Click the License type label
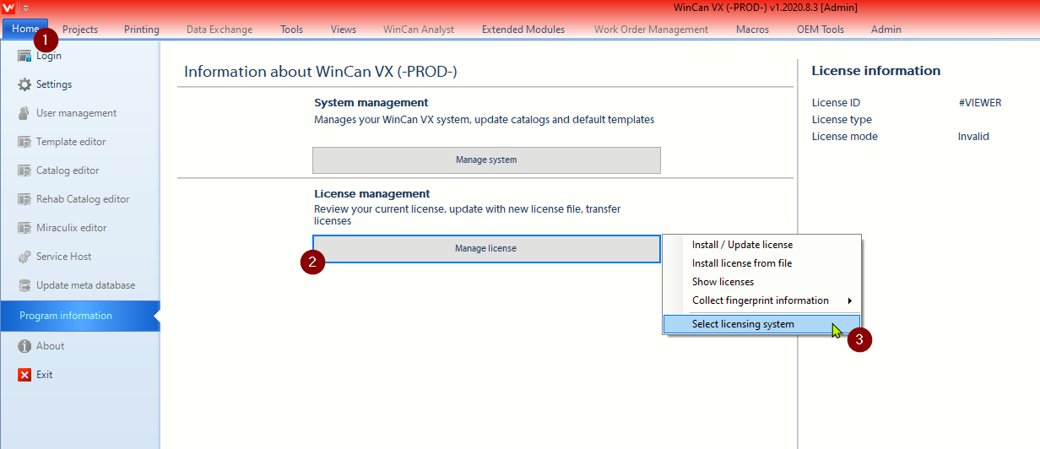The height and width of the screenshot is (449, 1040). click(842, 120)
